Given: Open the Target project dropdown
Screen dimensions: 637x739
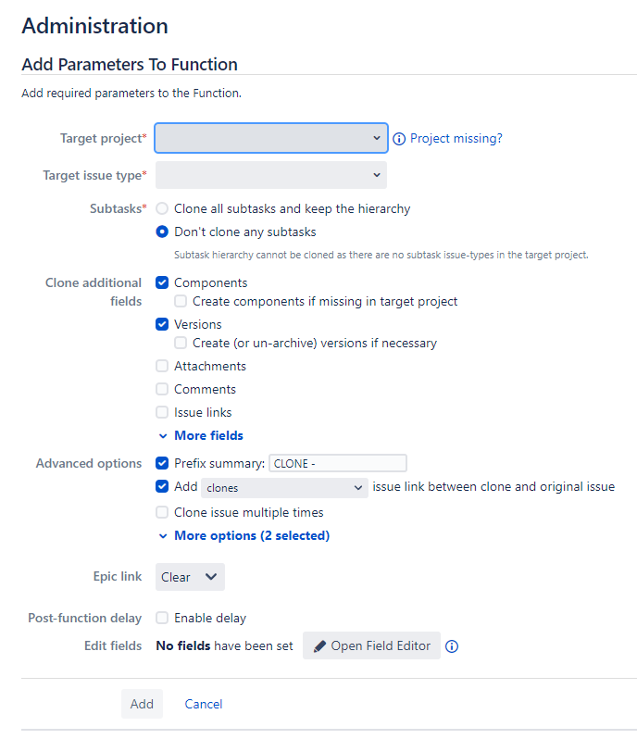Looking at the screenshot, I should pos(270,138).
